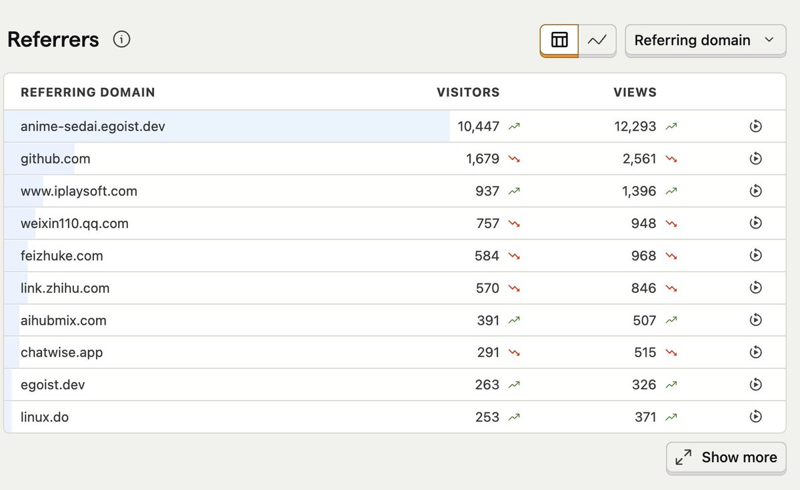Switch to the table view toggle
The width and height of the screenshot is (800, 490).
(559, 40)
